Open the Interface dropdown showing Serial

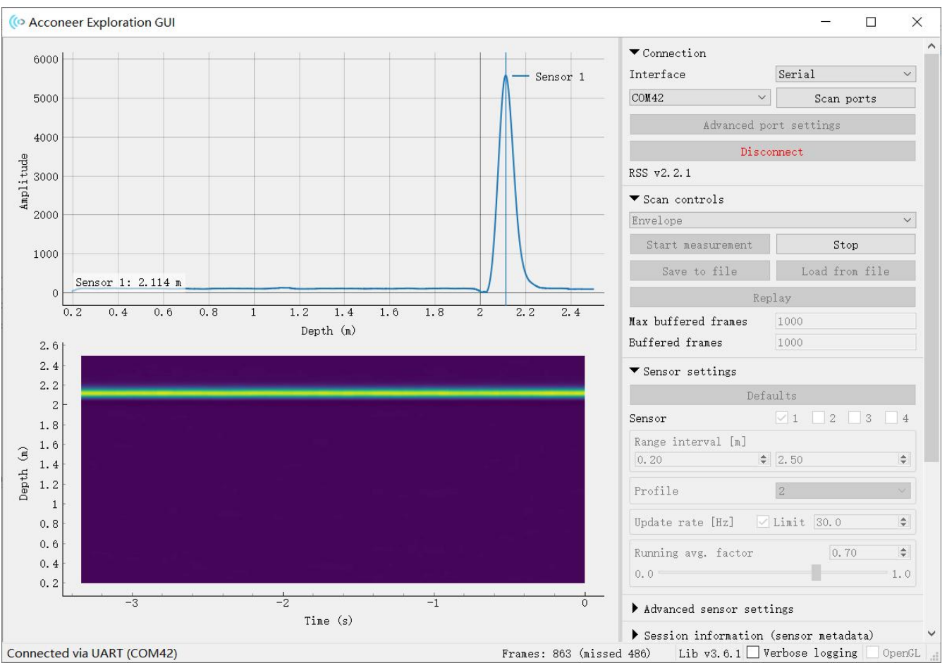coord(845,74)
